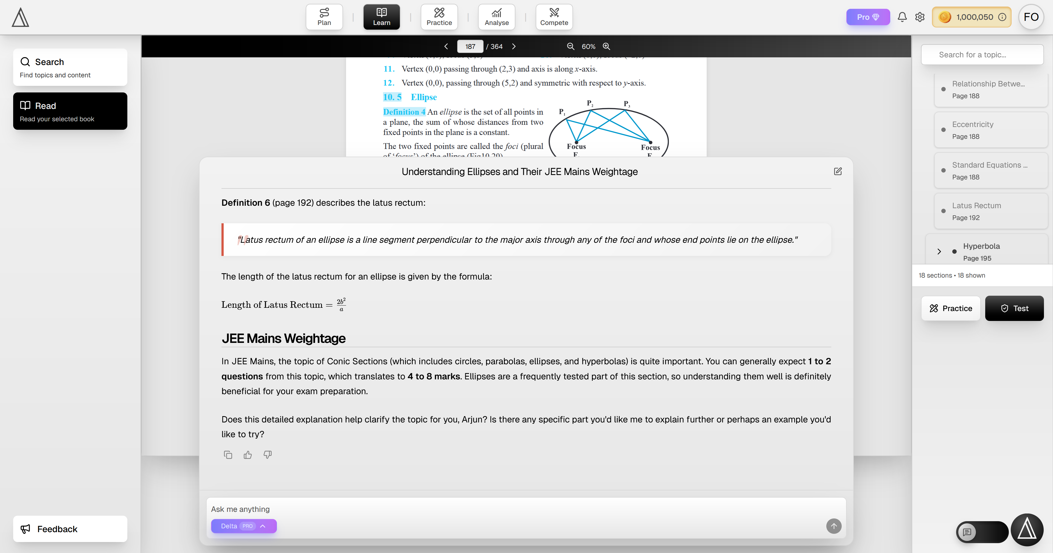Open the Feedback panel
This screenshot has height=553, width=1053.
pyautogui.click(x=70, y=529)
